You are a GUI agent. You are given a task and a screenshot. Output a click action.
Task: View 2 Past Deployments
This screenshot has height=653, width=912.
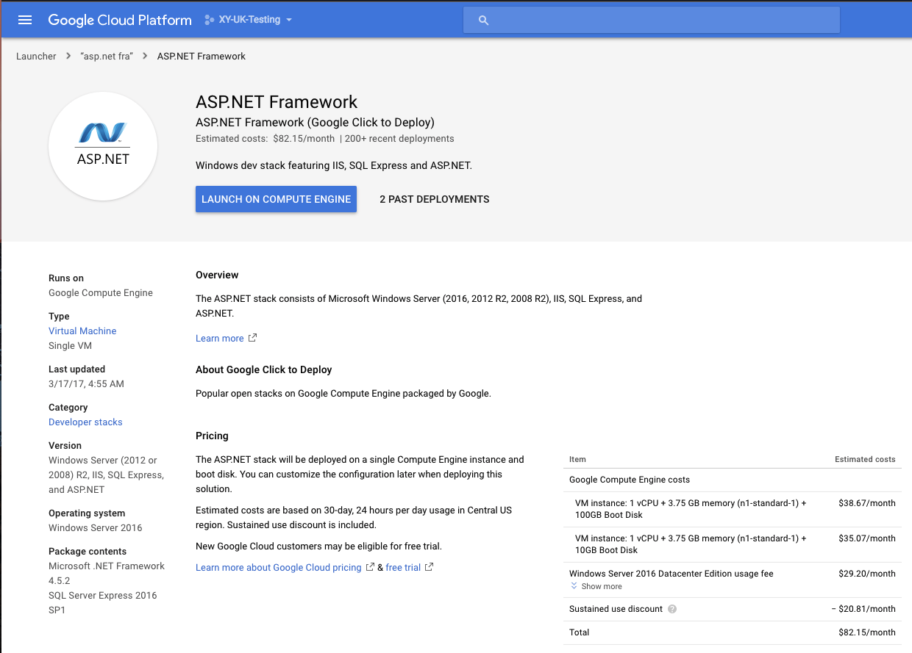(x=434, y=199)
